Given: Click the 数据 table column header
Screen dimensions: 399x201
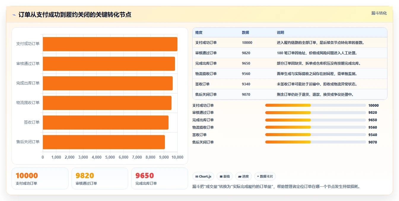Looking at the screenshot, I should pos(245,32).
